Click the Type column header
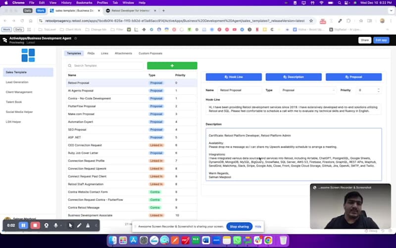396x248 pixels. point(152,75)
